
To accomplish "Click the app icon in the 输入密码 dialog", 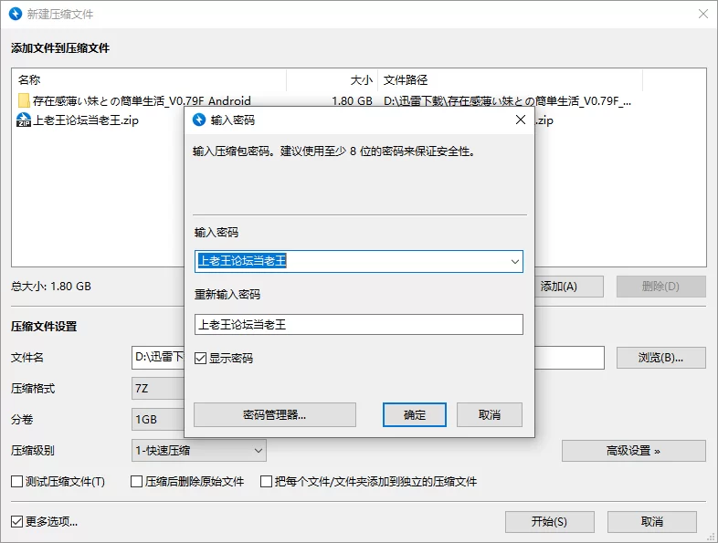I will click(x=199, y=120).
